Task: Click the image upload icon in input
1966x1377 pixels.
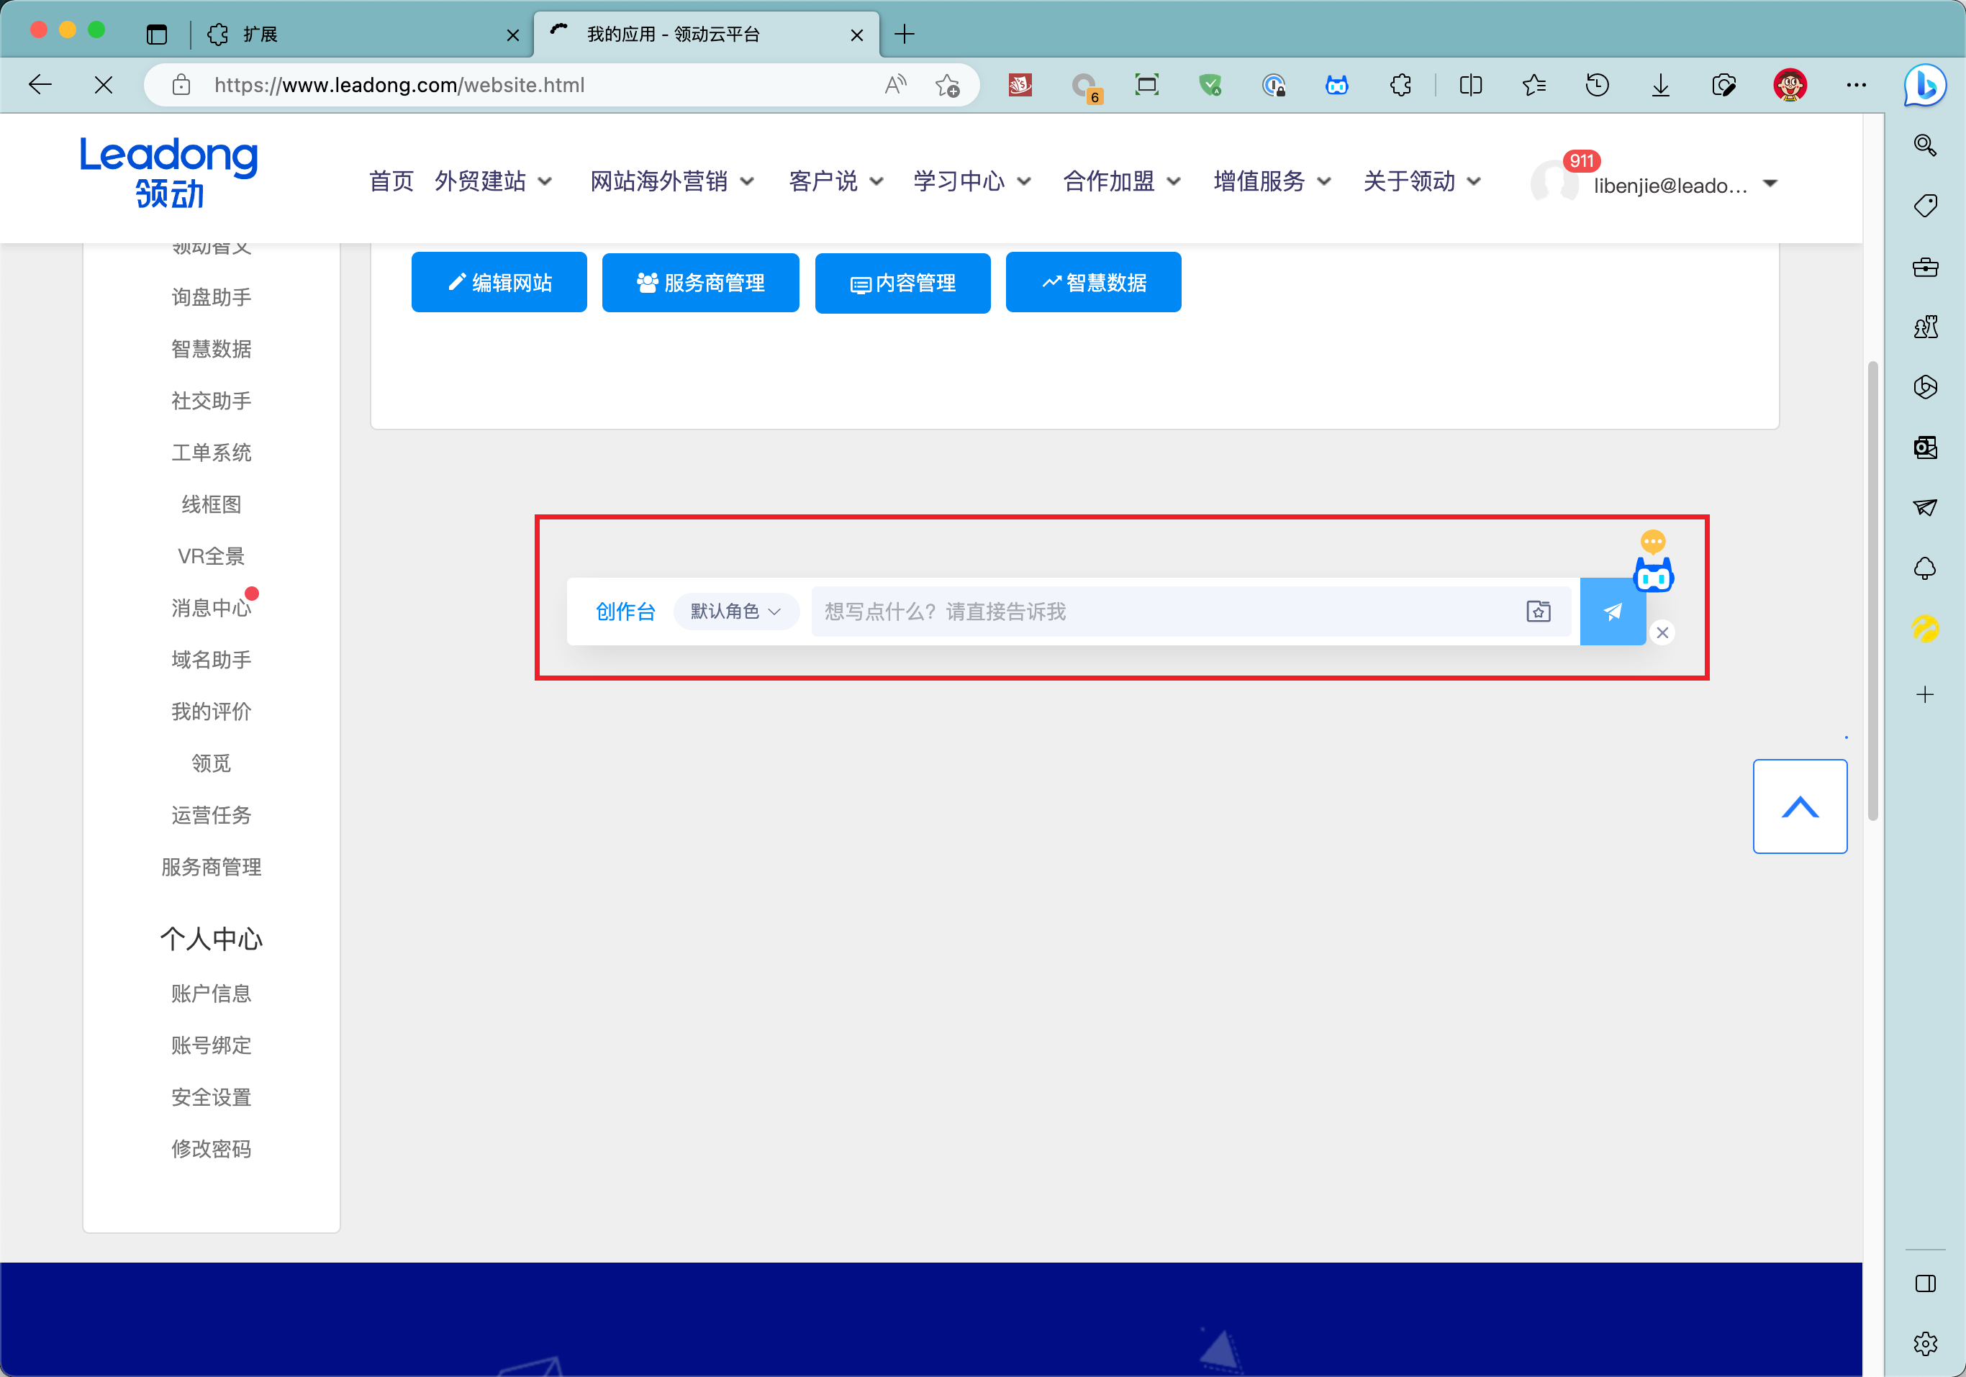Action: pyautogui.click(x=1538, y=611)
